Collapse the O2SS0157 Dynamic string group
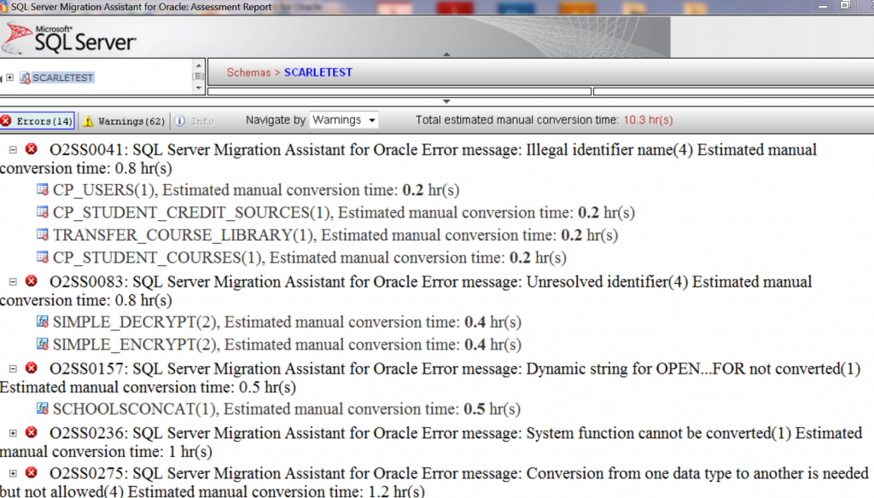 13,368
